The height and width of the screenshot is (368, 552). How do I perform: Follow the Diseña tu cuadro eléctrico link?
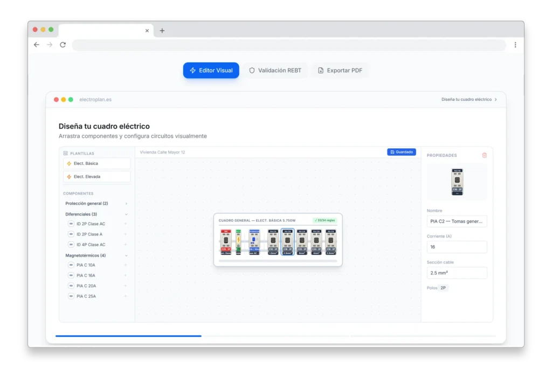(x=470, y=100)
